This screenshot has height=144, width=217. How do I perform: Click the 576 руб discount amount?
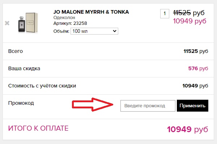(198, 68)
